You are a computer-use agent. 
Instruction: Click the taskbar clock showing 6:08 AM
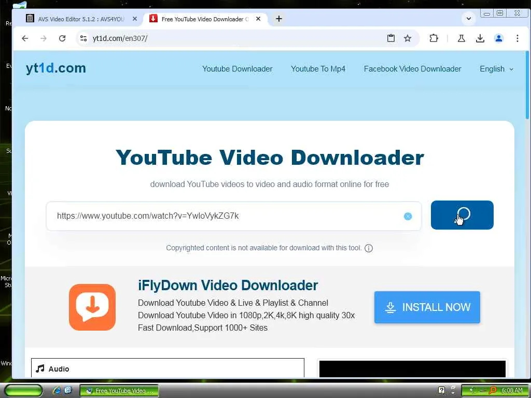512,391
